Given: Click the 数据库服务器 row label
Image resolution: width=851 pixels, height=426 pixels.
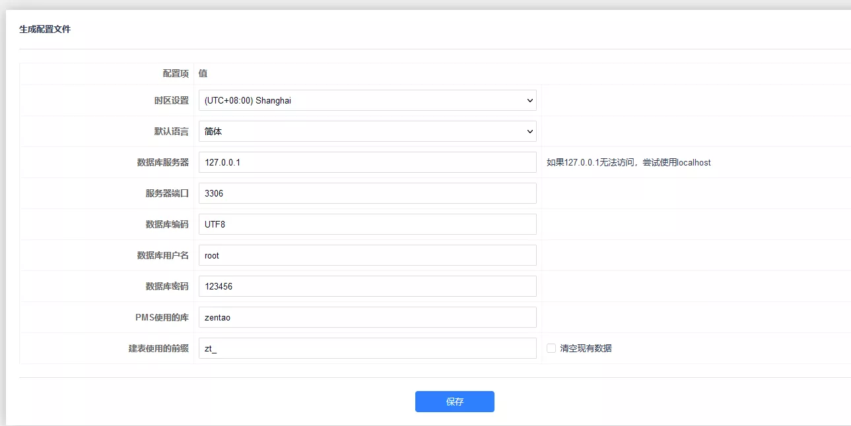Looking at the screenshot, I should pos(163,162).
